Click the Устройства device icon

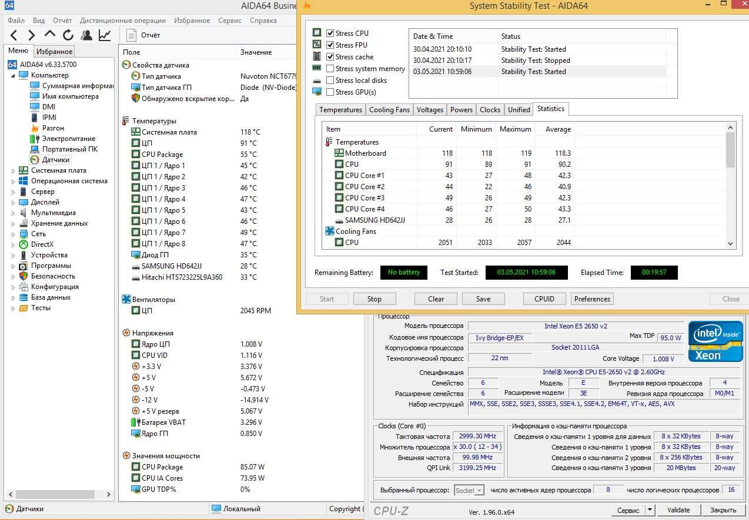pos(24,255)
